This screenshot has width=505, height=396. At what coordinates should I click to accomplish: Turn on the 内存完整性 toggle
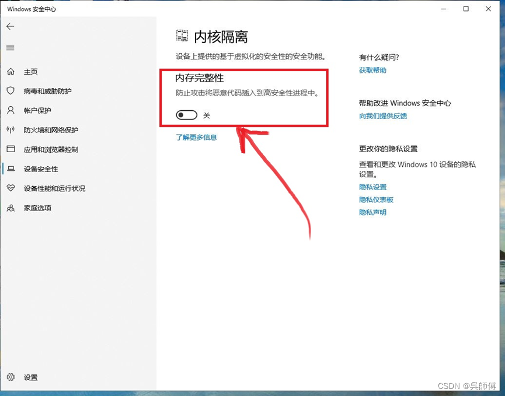coord(186,115)
